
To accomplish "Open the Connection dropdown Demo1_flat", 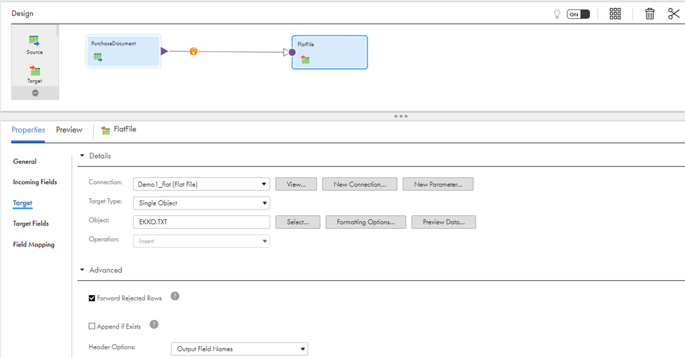I will 201,184.
